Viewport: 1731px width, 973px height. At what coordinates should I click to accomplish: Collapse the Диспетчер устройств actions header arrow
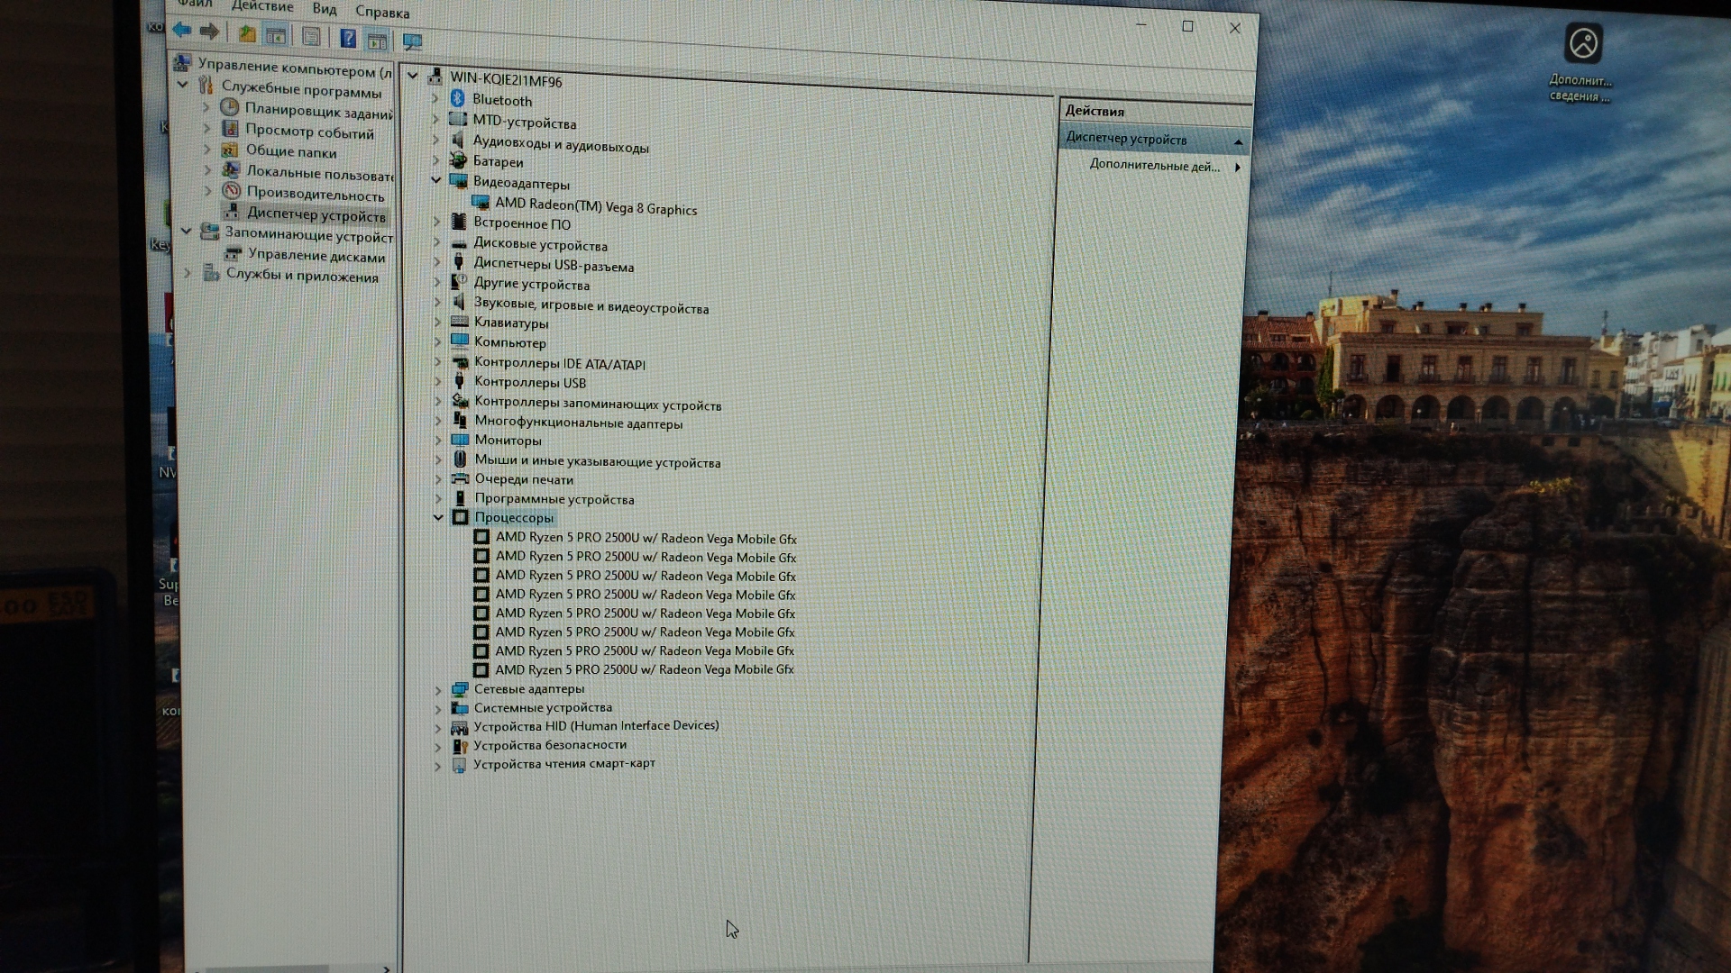(x=1238, y=142)
